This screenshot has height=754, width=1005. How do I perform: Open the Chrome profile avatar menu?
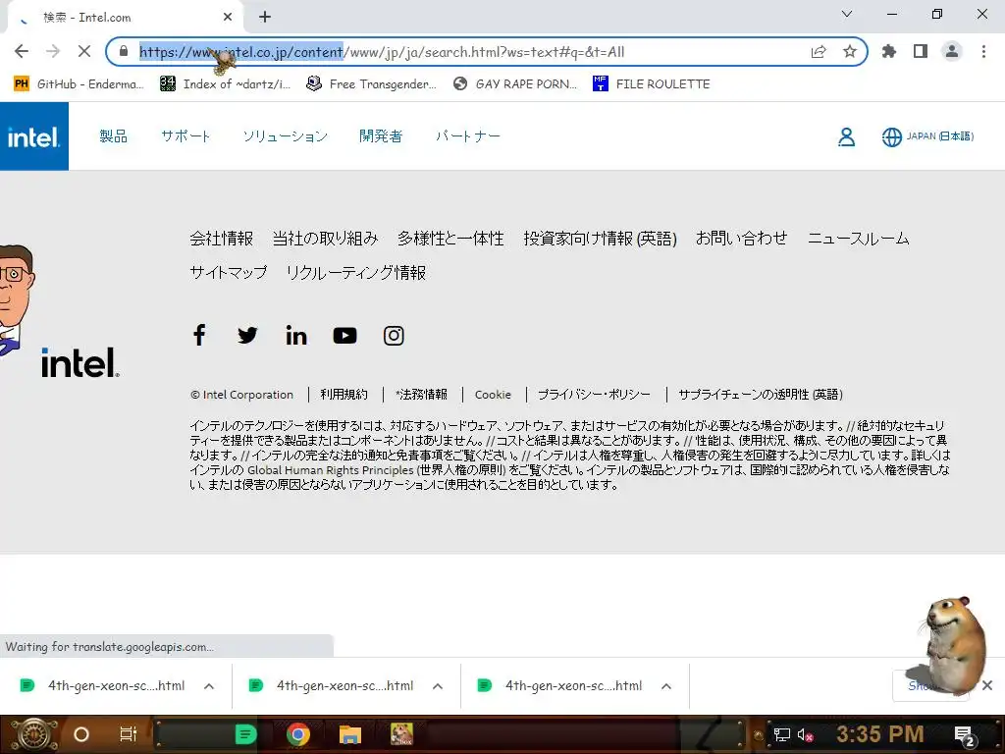(x=952, y=51)
